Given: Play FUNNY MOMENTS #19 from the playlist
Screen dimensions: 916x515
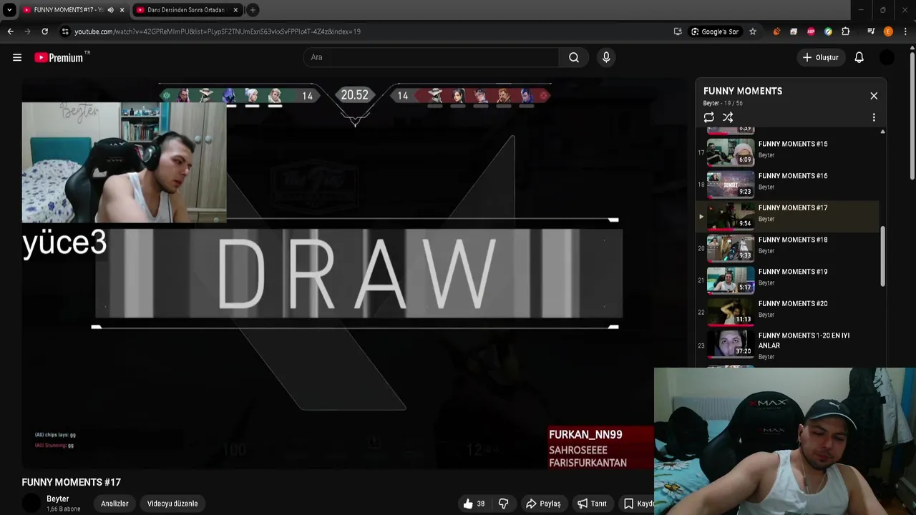Looking at the screenshot, I should click(x=787, y=280).
